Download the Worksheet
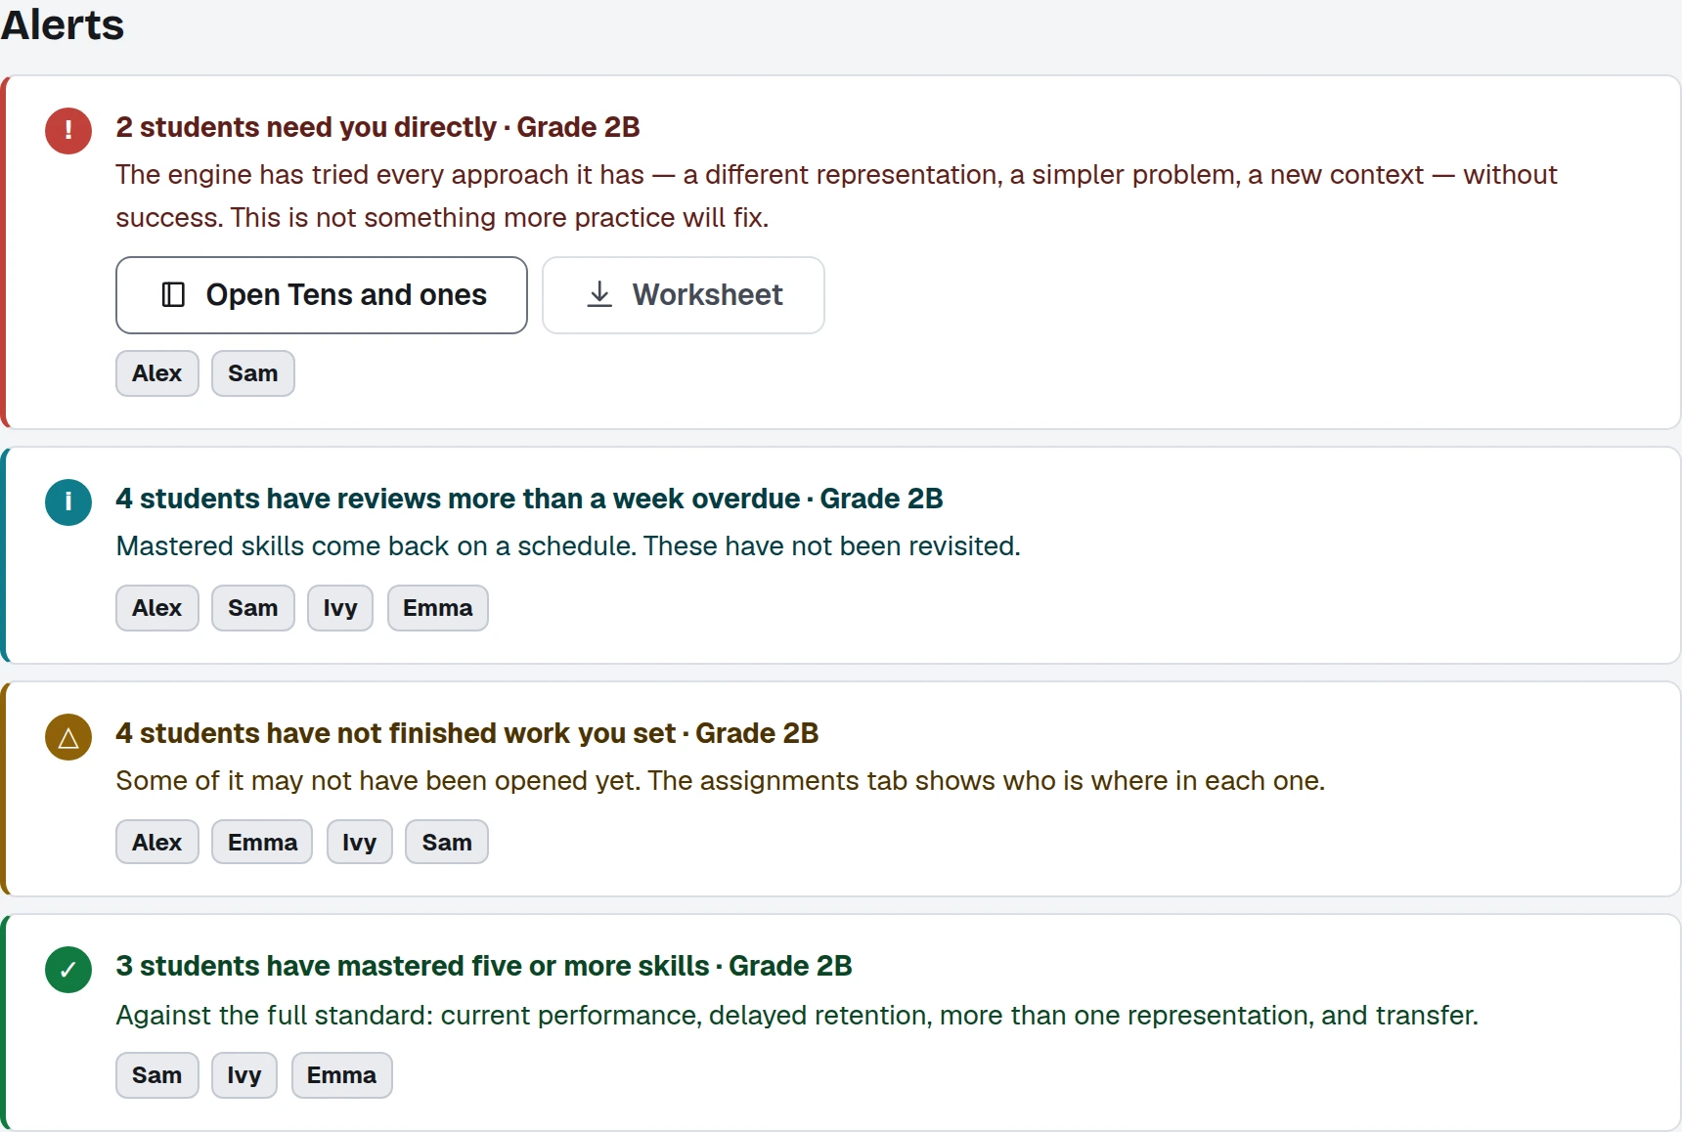 click(684, 295)
